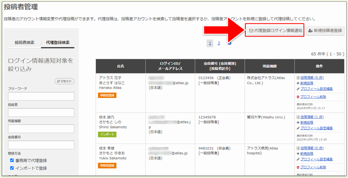
Task: Open プロフィール設定編集 for 坂本 詩乃
Action: coord(317,128)
